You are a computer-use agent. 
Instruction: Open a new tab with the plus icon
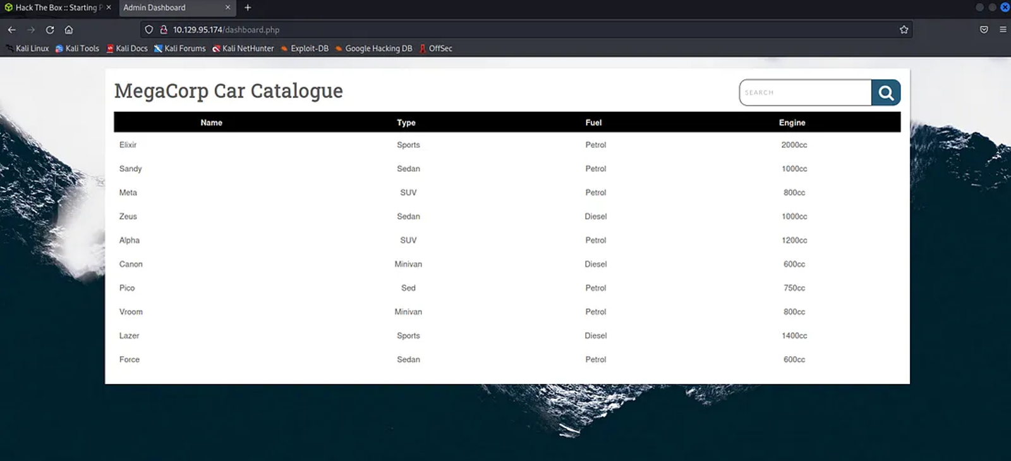pos(248,8)
